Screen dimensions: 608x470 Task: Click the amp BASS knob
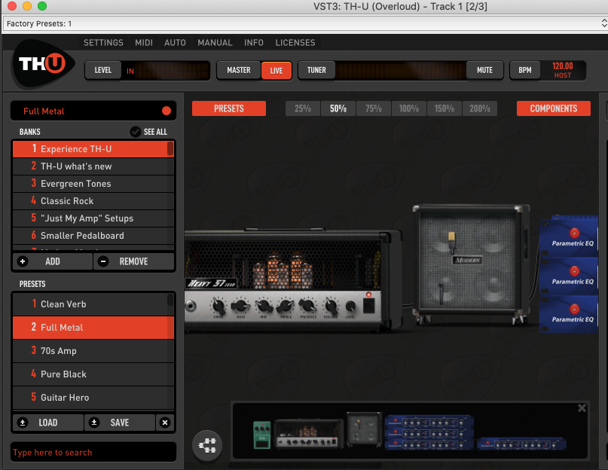(240, 307)
